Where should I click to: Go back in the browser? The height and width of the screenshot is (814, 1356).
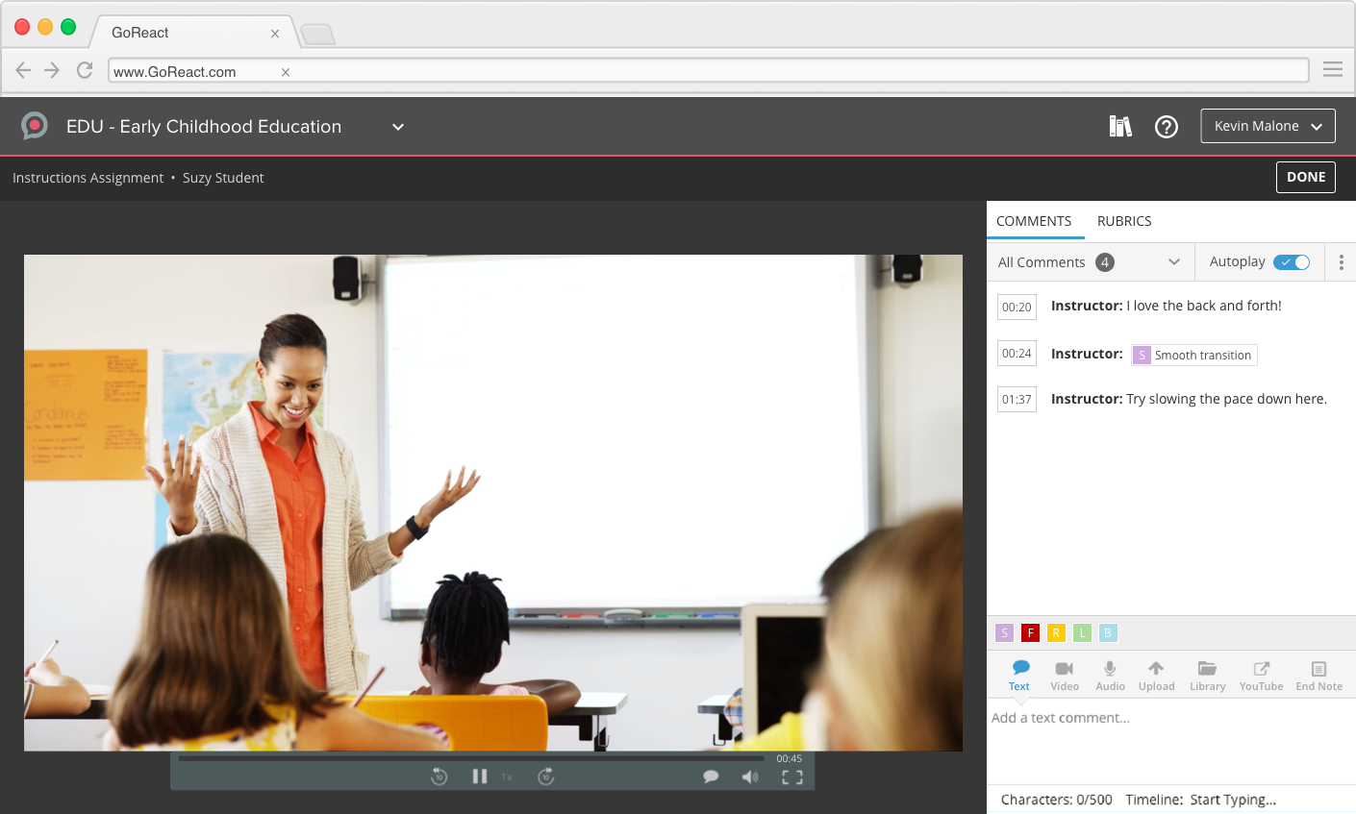pyautogui.click(x=23, y=70)
